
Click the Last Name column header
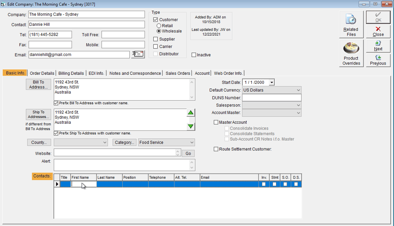pos(109,177)
